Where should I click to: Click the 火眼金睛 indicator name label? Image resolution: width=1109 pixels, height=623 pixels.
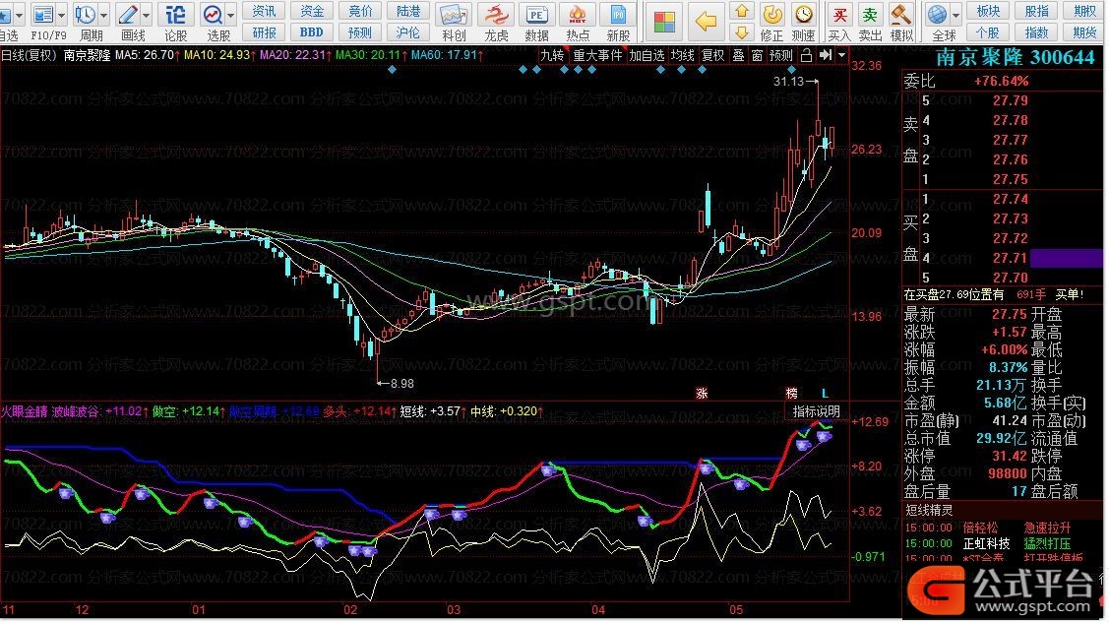tap(24, 411)
